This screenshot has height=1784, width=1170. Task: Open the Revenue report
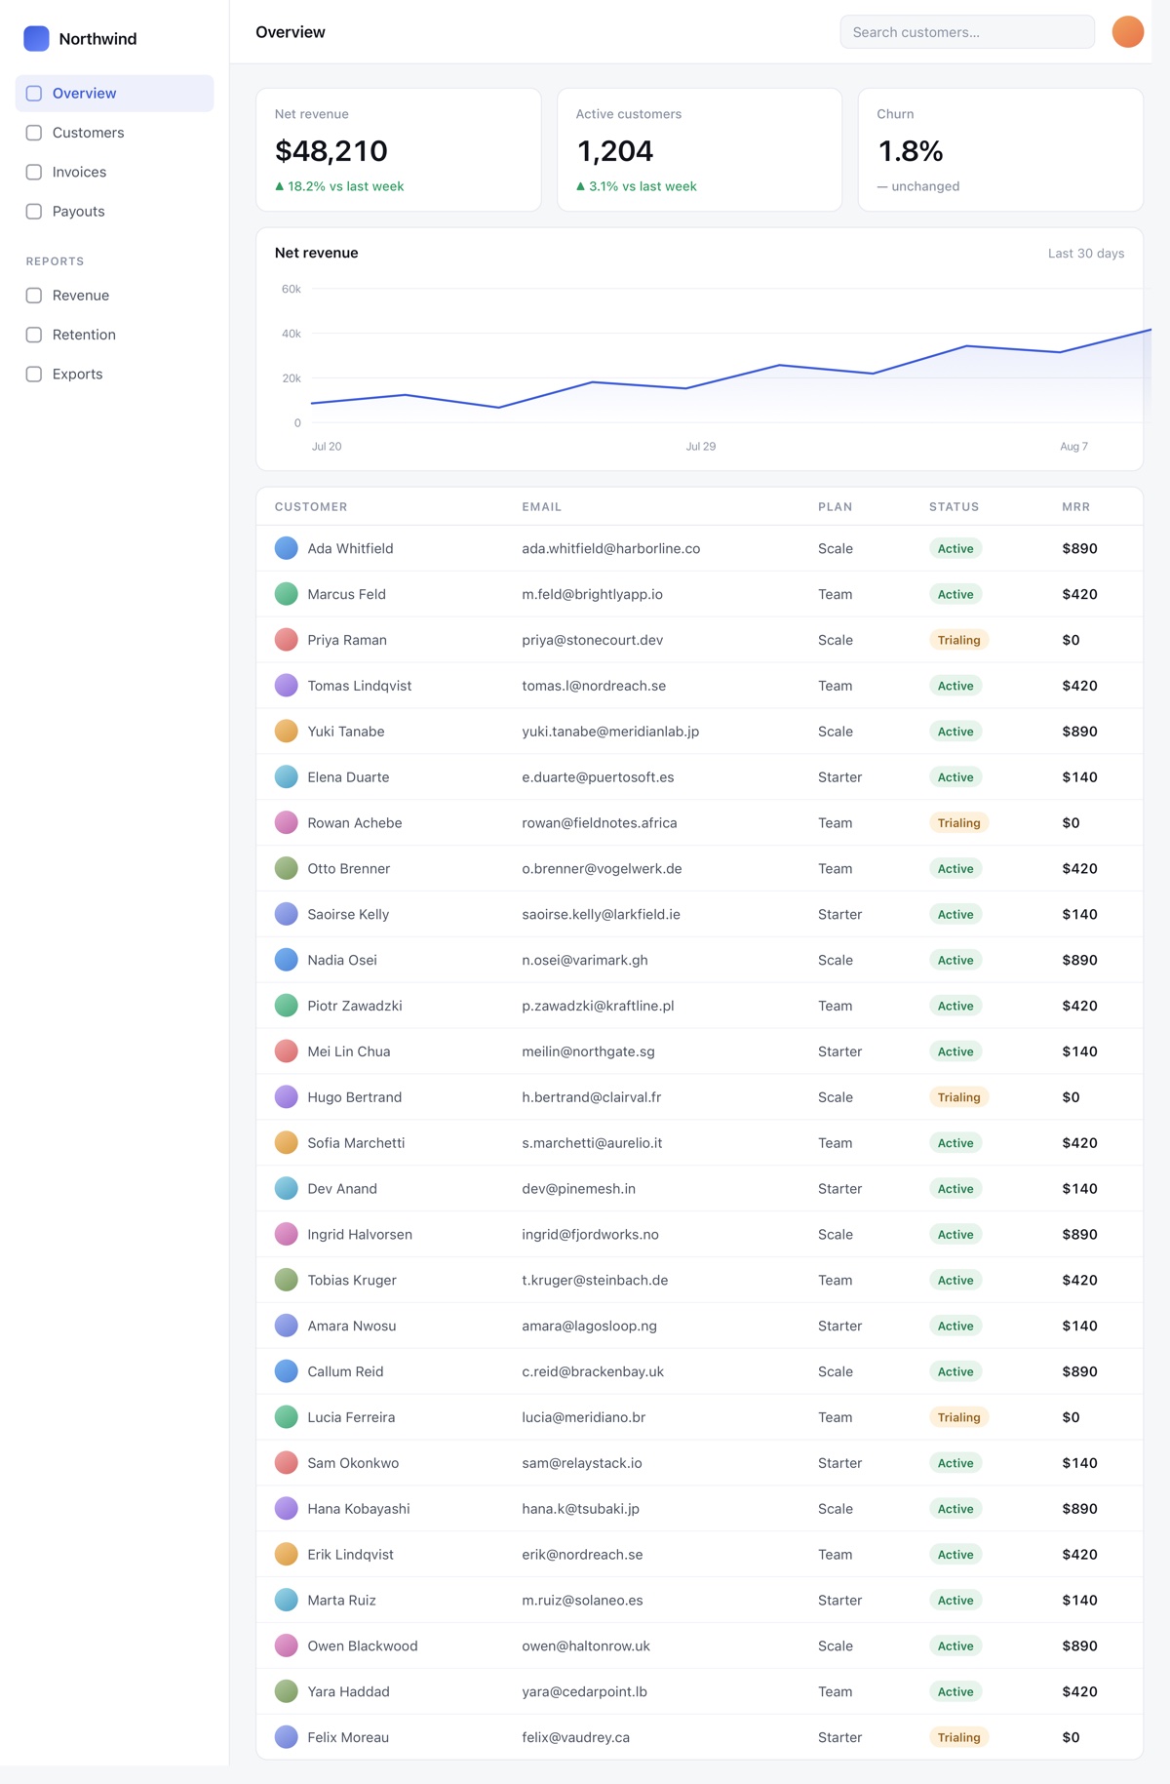click(115, 296)
